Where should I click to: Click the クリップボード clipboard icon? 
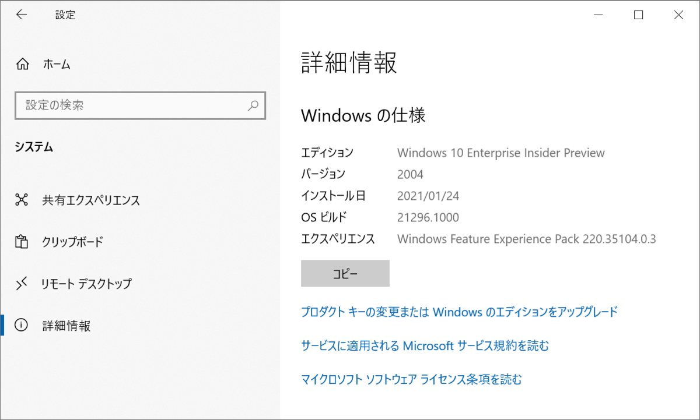click(x=22, y=242)
